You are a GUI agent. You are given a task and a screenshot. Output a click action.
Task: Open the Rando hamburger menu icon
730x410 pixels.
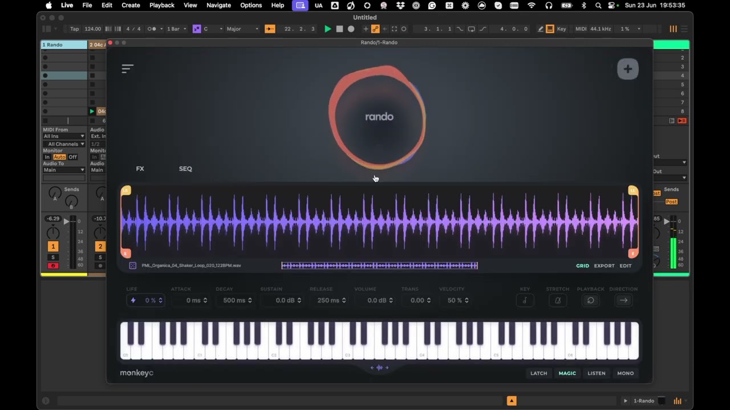point(127,69)
